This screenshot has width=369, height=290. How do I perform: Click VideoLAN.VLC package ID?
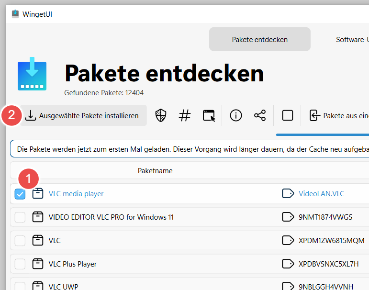pos(322,194)
